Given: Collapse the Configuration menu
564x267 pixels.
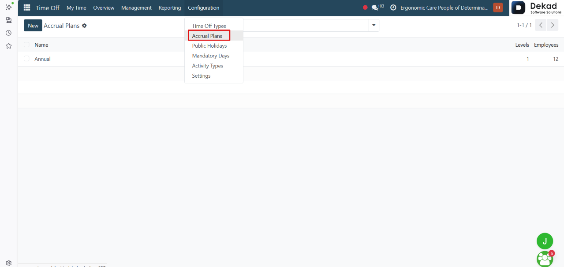Looking at the screenshot, I should pyautogui.click(x=203, y=8).
